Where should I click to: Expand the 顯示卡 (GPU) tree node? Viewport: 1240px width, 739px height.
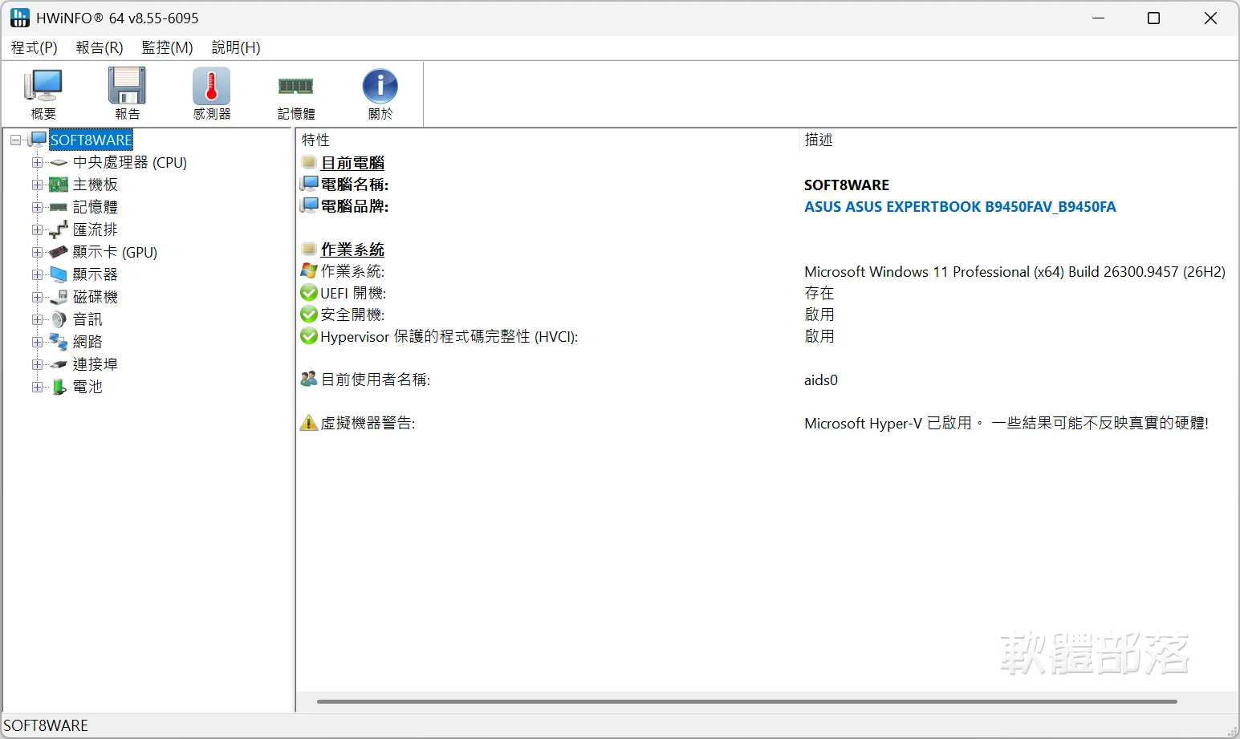click(x=37, y=253)
